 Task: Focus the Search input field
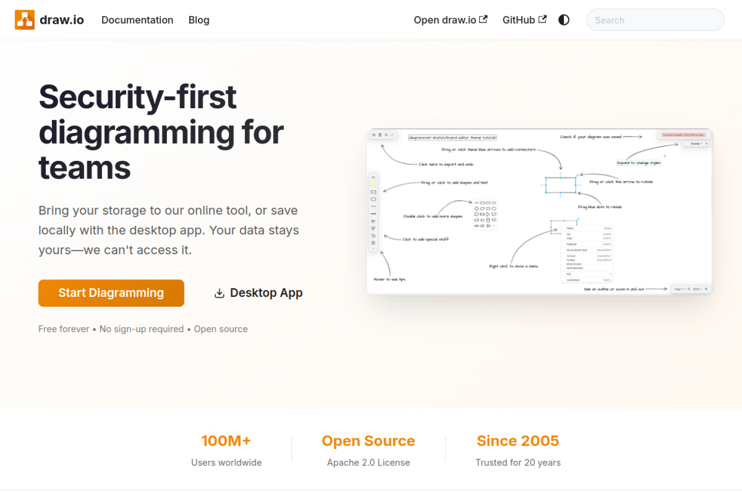[655, 20]
